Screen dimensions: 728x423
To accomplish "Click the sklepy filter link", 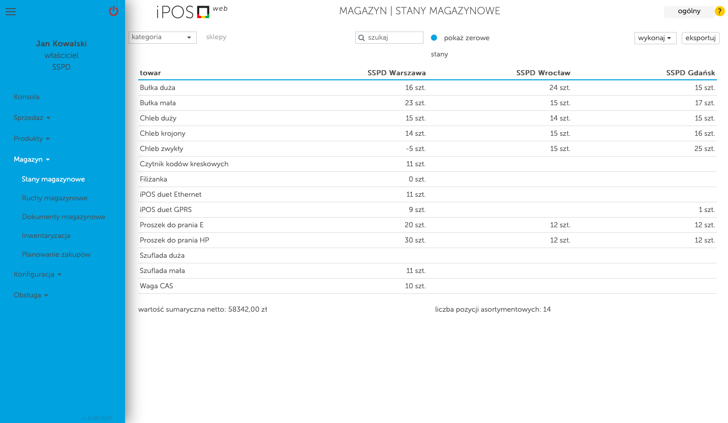I will (x=216, y=37).
